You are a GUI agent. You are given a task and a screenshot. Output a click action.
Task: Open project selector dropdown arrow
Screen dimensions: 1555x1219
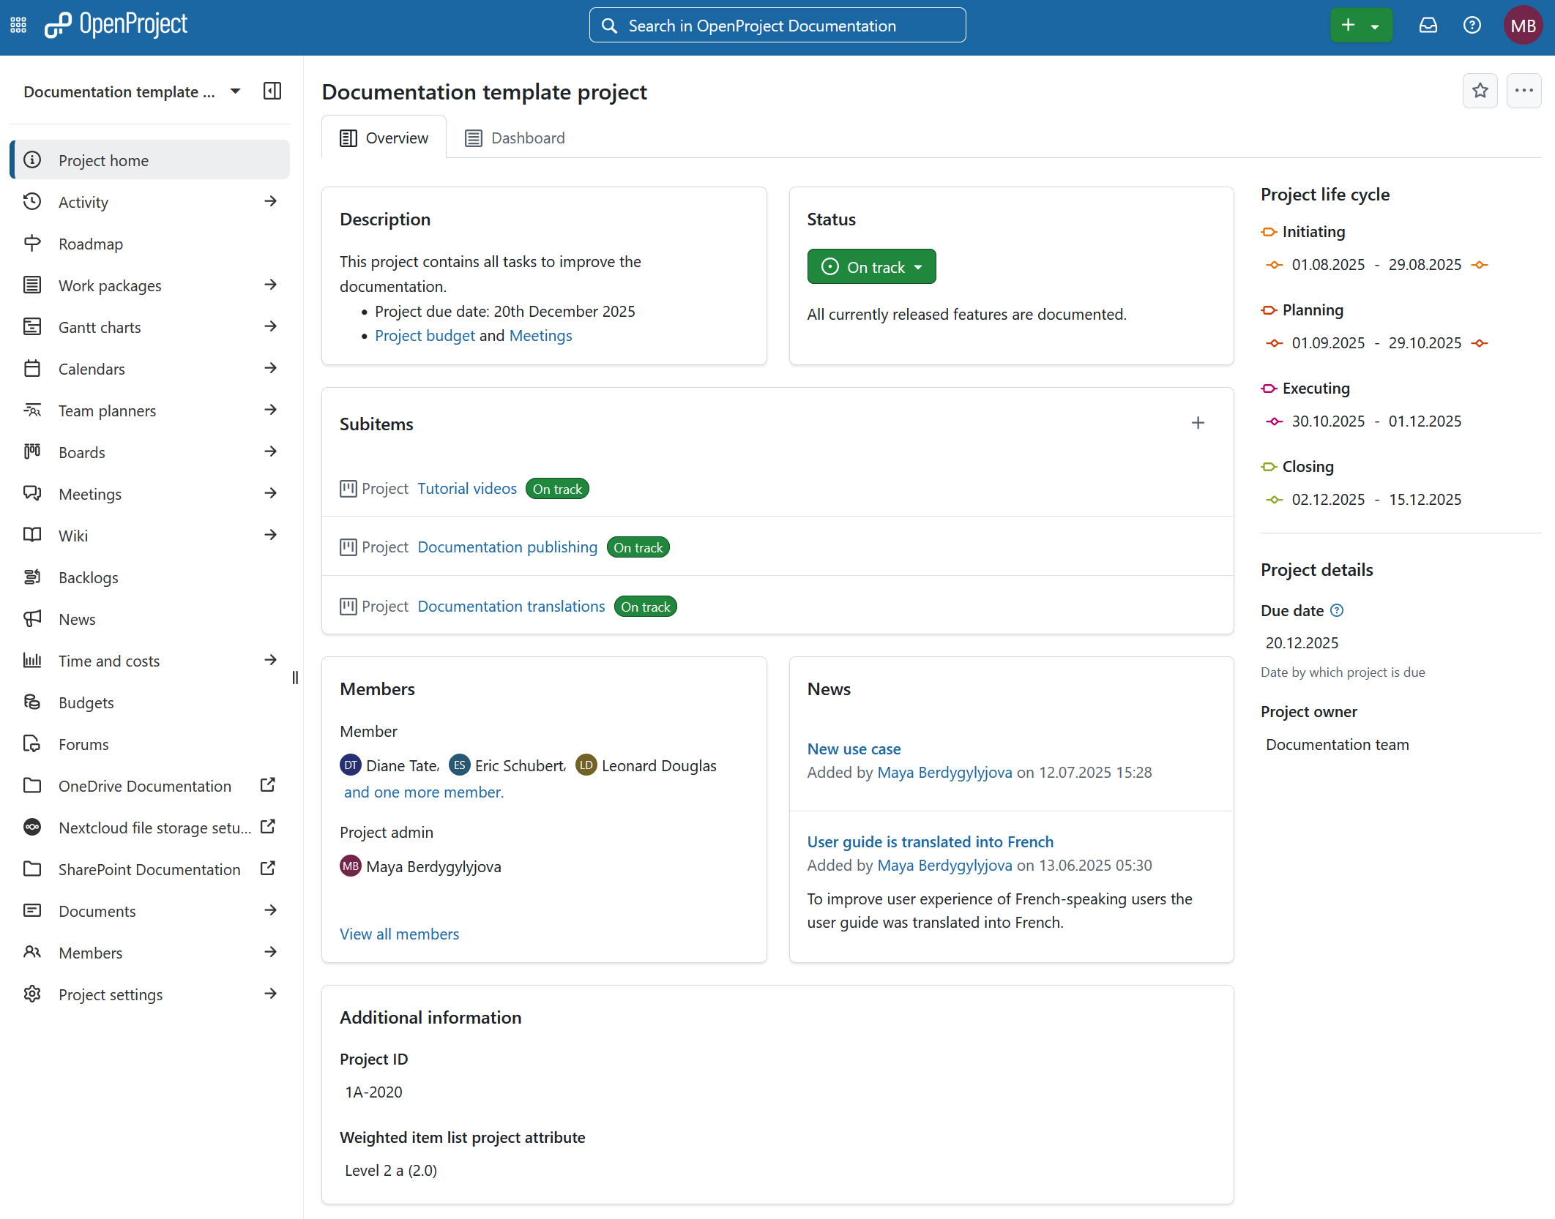pyautogui.click(x=235, y=91)
